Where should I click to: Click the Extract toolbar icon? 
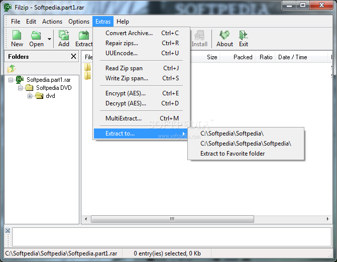click(84, 39)
